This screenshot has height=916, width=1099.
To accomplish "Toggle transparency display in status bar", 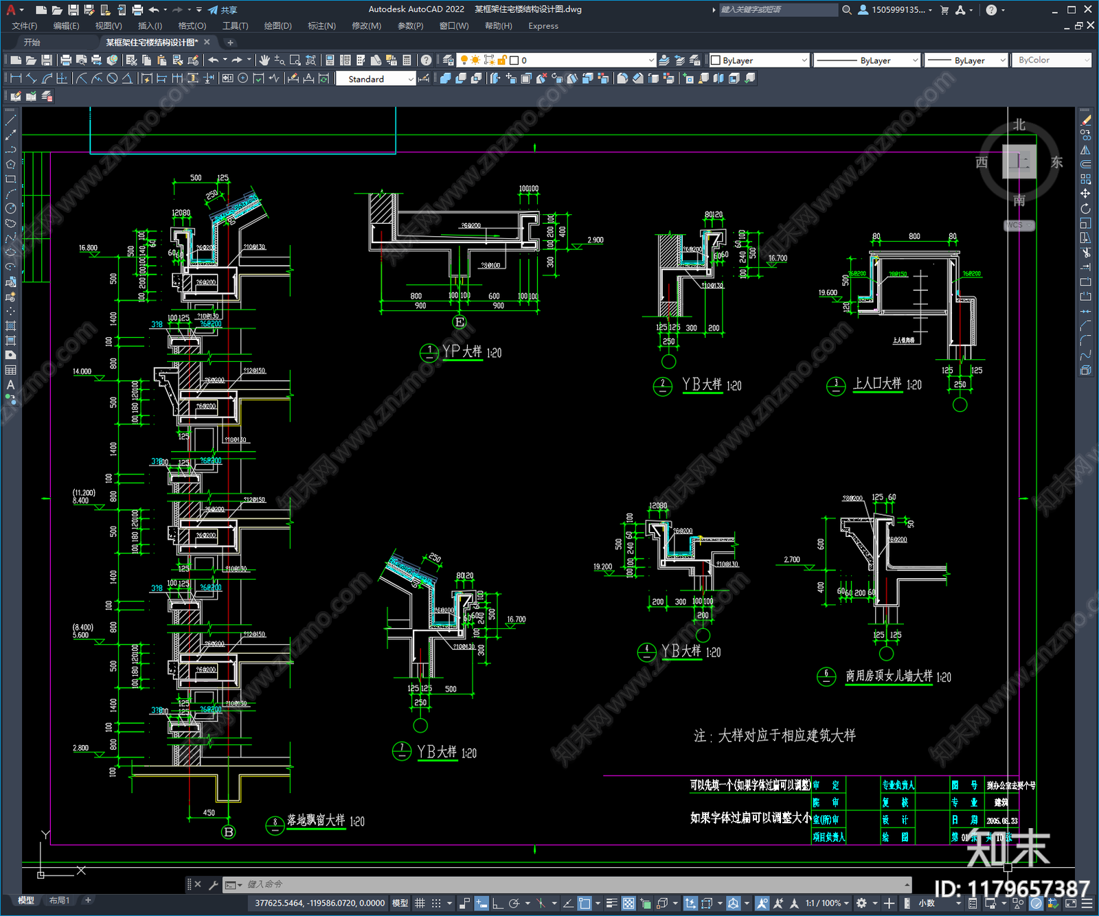I will click(x=628, y=904).
